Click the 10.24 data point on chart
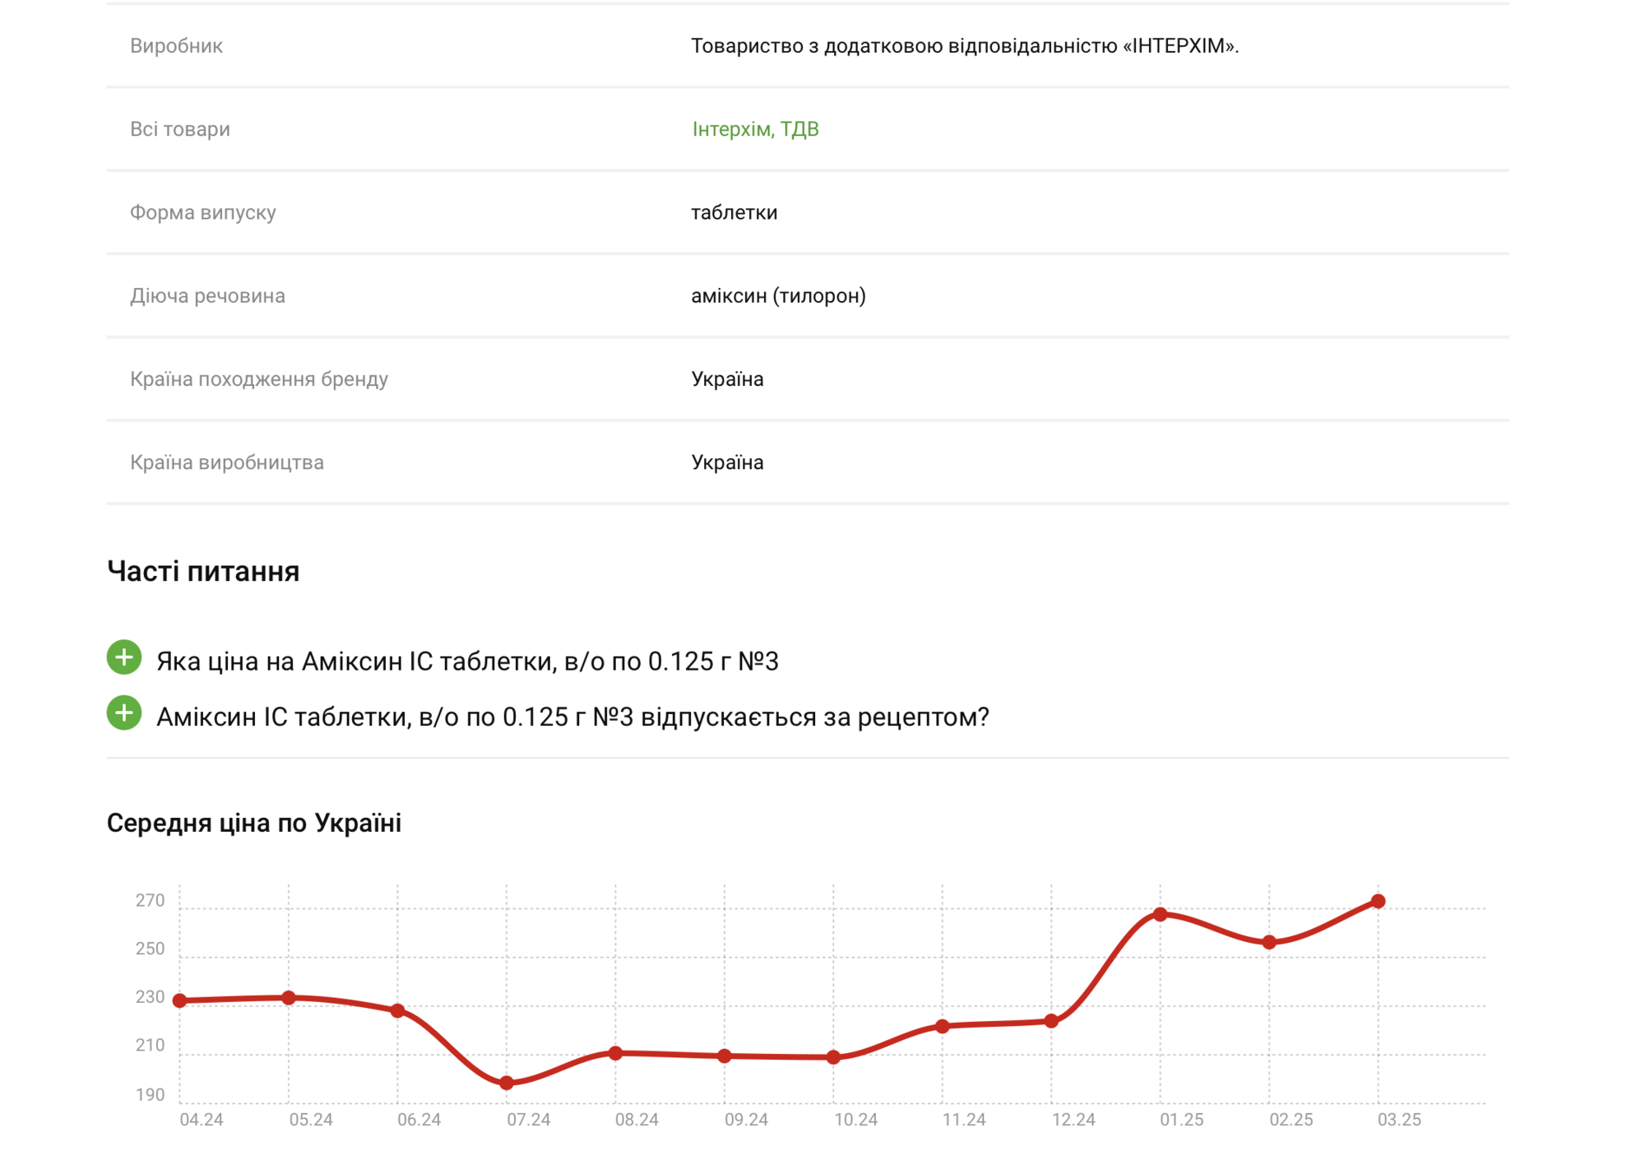The image size is (1645, 1165). tap(833, 1057)
